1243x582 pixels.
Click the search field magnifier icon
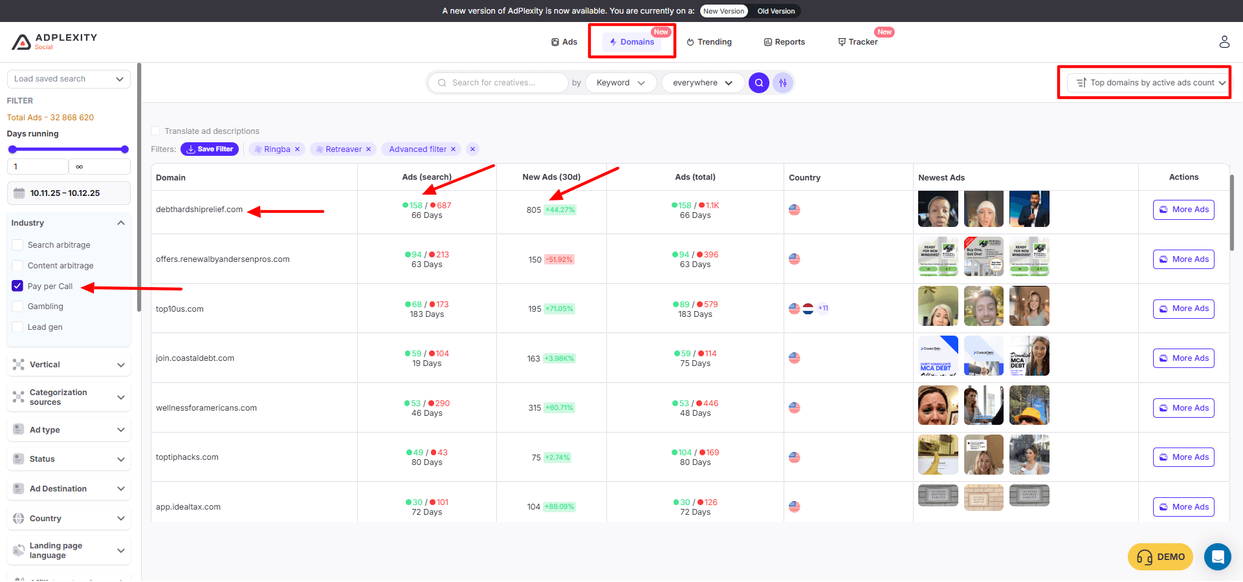[442, 83]
